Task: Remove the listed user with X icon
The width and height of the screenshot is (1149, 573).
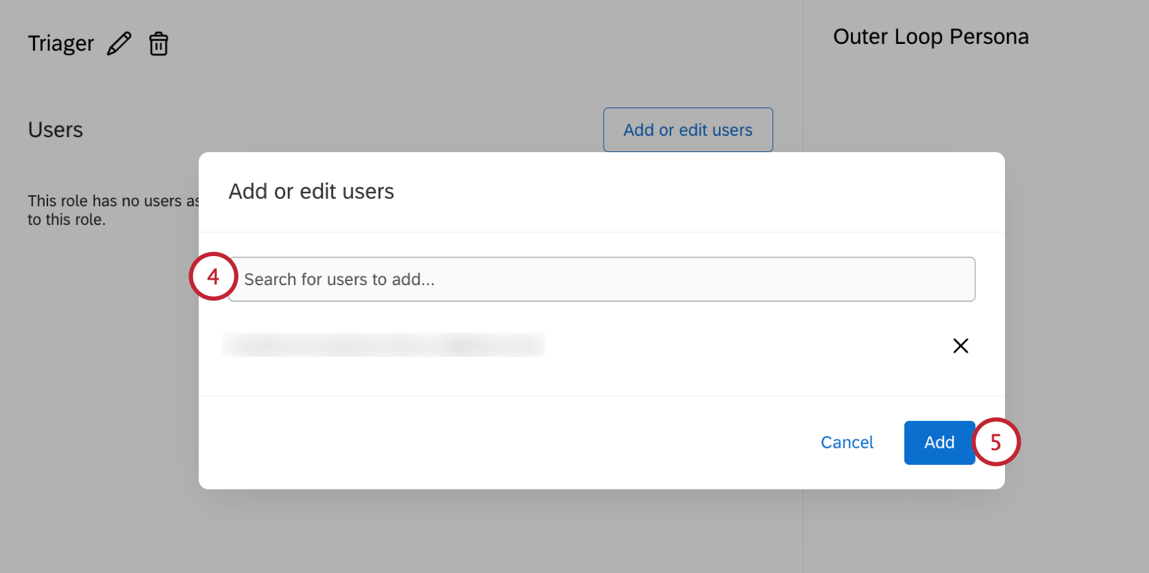Action: pyautogui.click(x=960, y=346)
